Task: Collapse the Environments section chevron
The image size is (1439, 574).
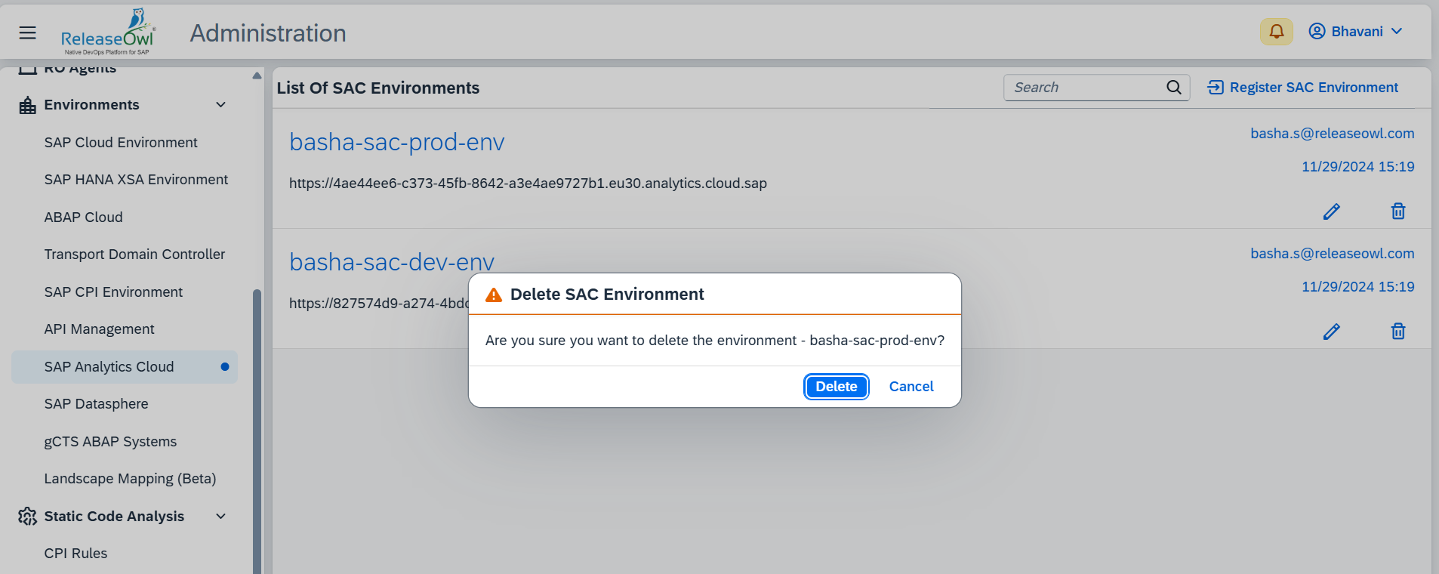Action: tap(220, 105)
